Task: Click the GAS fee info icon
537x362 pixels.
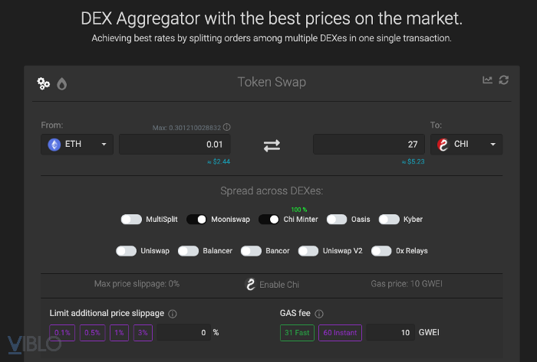Action: tap(319, 314)
